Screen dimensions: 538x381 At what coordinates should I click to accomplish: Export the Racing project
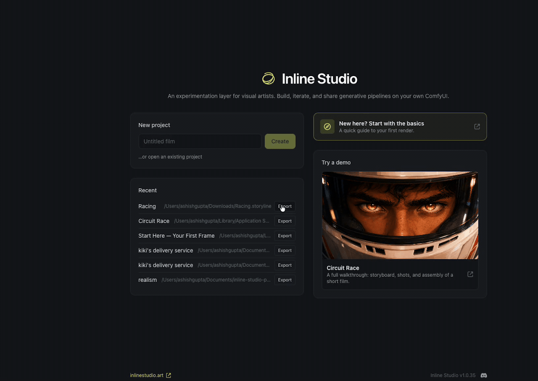click(285, 206)
